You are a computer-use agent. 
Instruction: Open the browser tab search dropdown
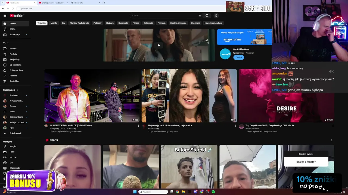[3, 3]
